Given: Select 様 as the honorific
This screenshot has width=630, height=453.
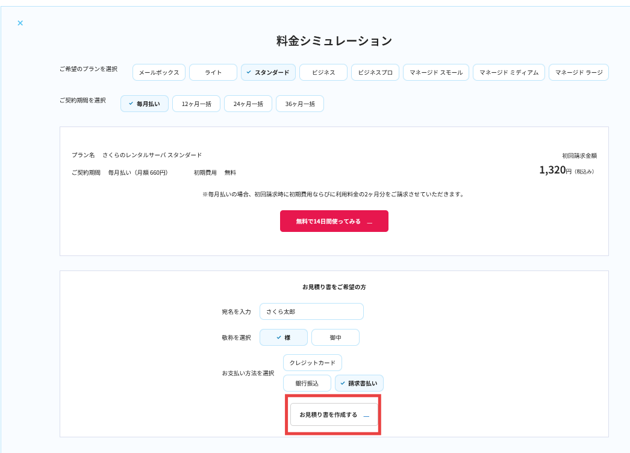Looking at the screenshot, I should [284, 337].
